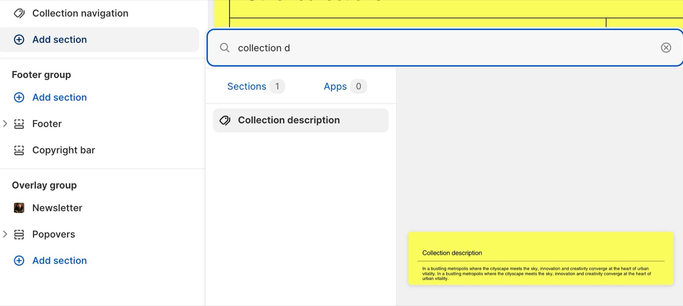Expand the Footer section chevron
This screenshot has height=306, width=683.
pyautogui.click(x=5, y=124)
